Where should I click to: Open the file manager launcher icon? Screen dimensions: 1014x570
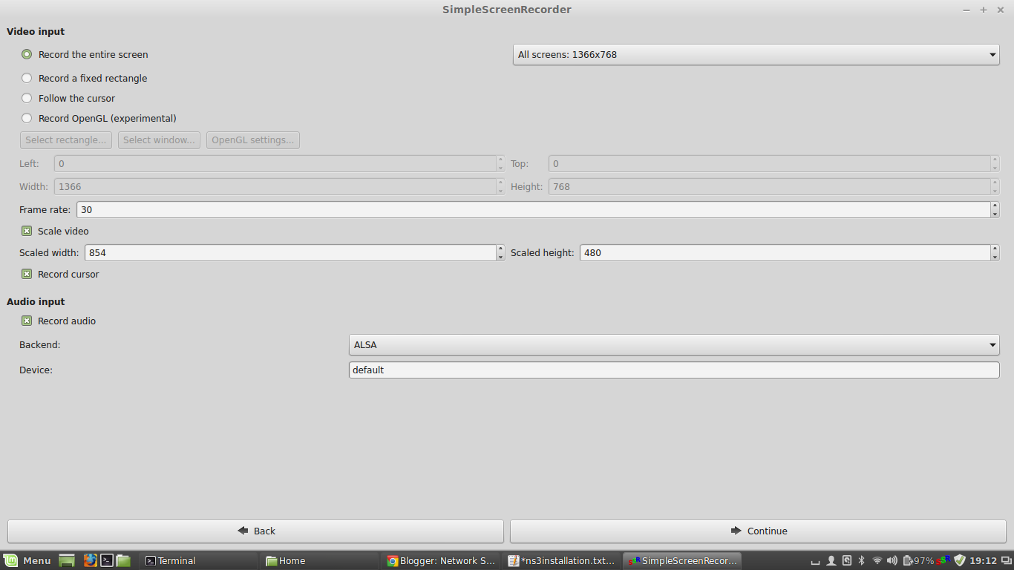click(x=123, y=560)
